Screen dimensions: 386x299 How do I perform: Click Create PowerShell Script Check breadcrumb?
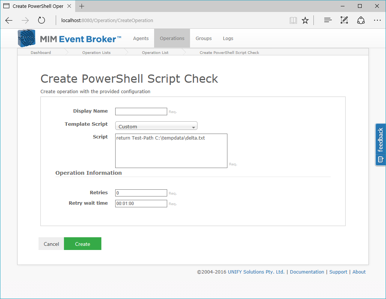(x=229, y=52)
